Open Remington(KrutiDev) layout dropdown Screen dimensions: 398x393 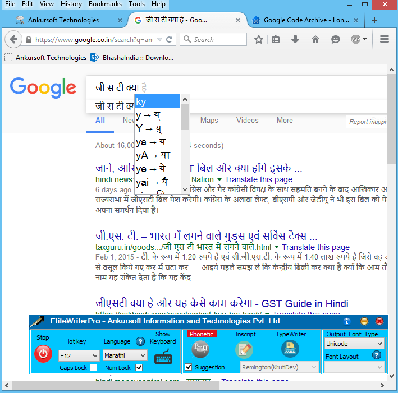coord(279,367)
